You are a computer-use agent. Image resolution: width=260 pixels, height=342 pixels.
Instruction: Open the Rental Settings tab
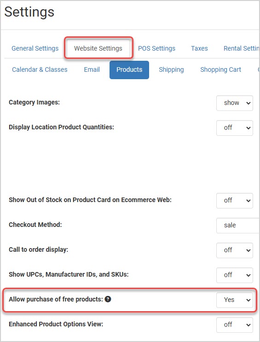pyautogui.click(x=241, y=48)
